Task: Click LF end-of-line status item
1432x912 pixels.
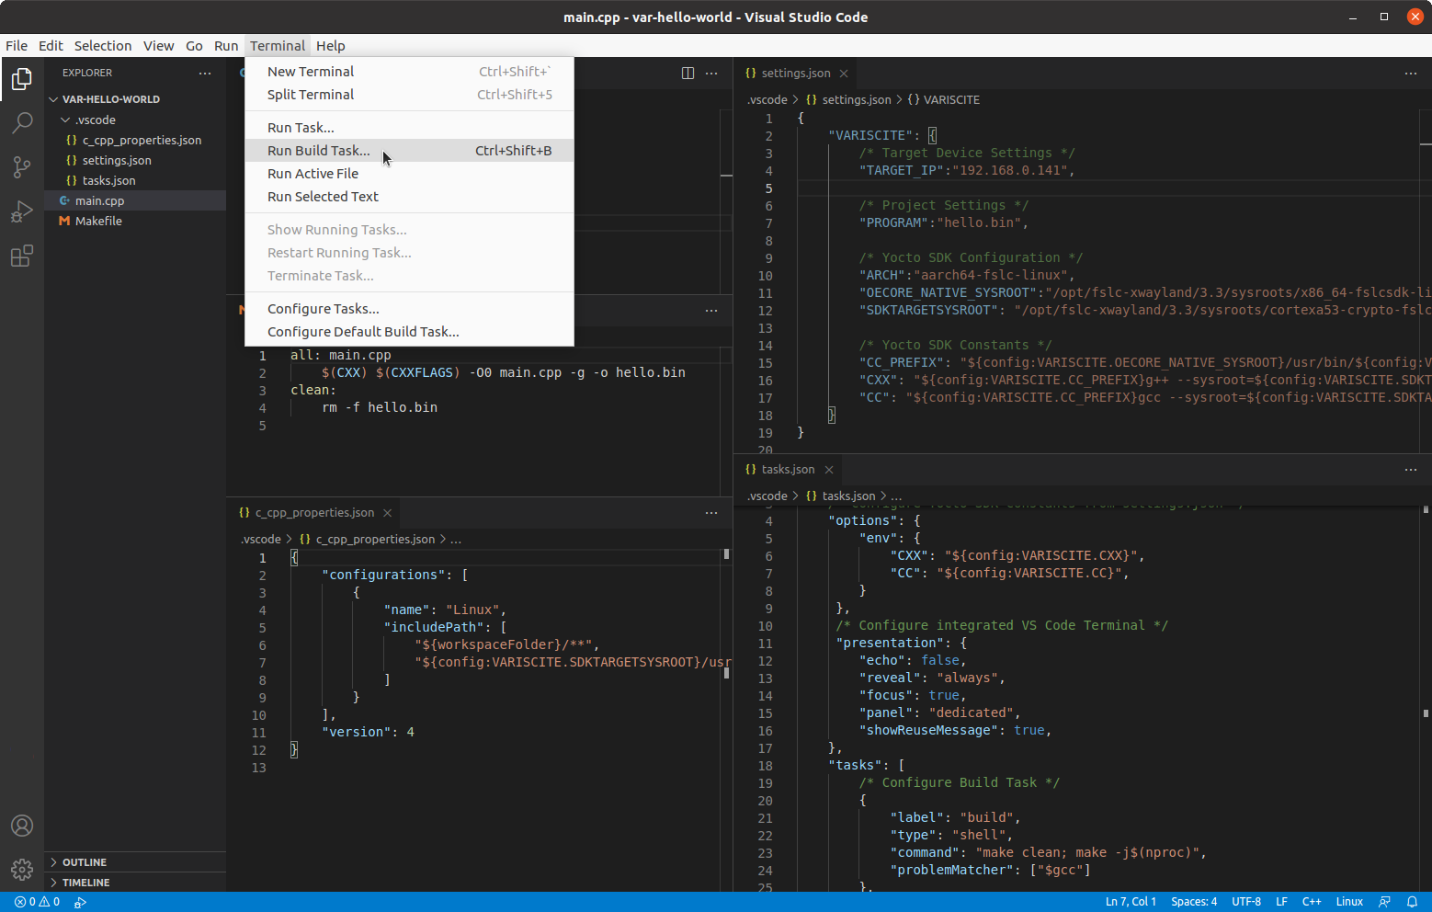Action: coord(1281,902)
